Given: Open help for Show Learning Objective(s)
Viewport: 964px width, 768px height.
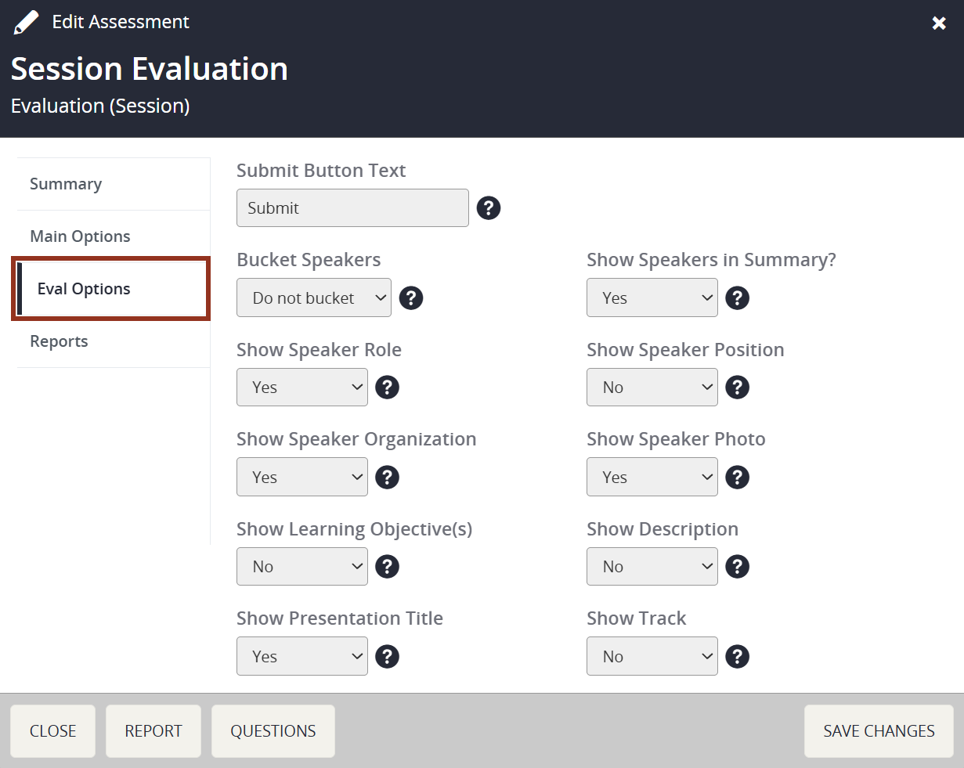Looking at the screenshot, I should 388,567.
